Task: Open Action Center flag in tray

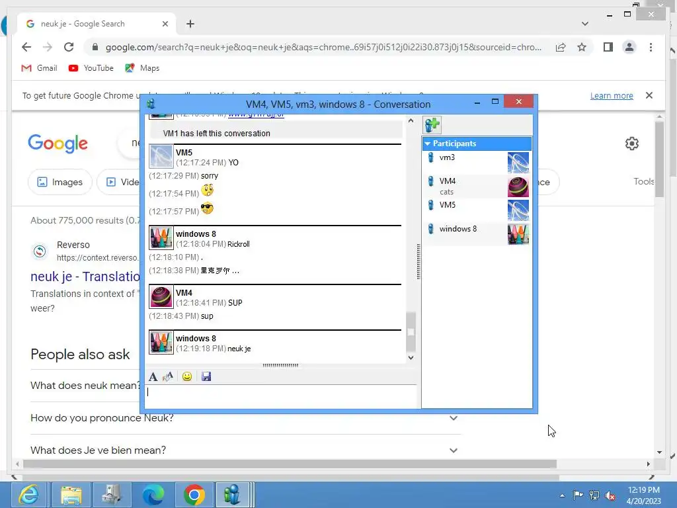Action: 578,495
